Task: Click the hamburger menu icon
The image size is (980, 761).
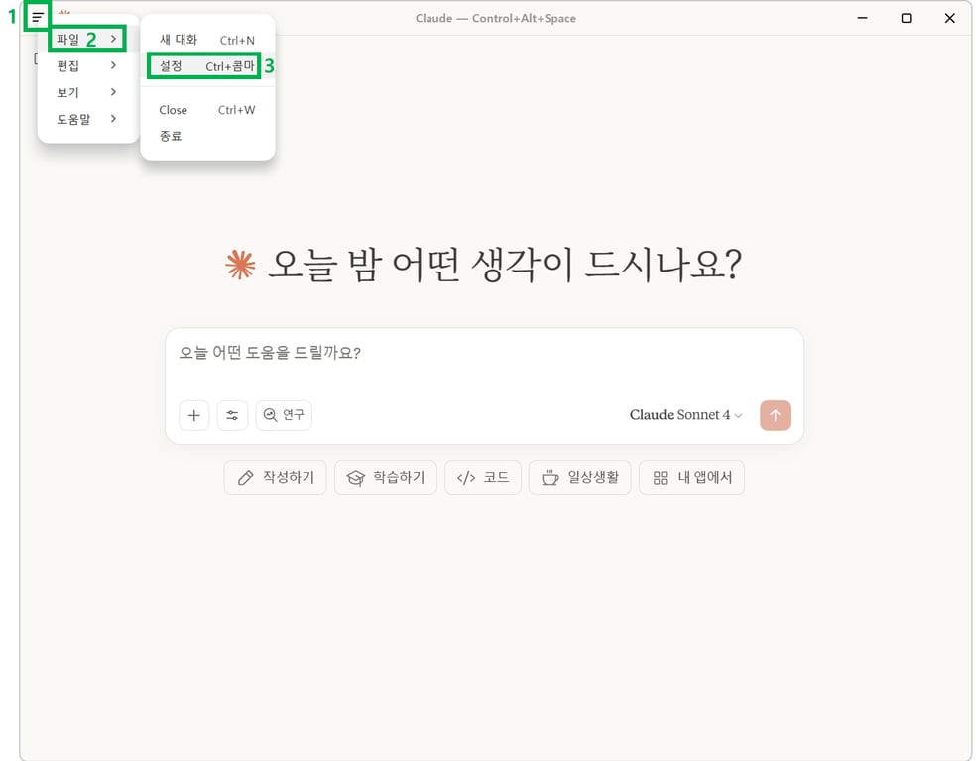Action: [x=36, y=17]
